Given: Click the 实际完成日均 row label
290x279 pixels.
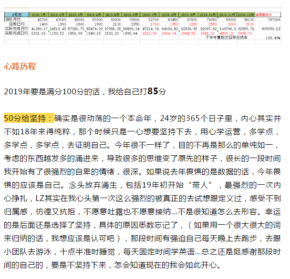Looking at the screenshot, I should [15, 33].
